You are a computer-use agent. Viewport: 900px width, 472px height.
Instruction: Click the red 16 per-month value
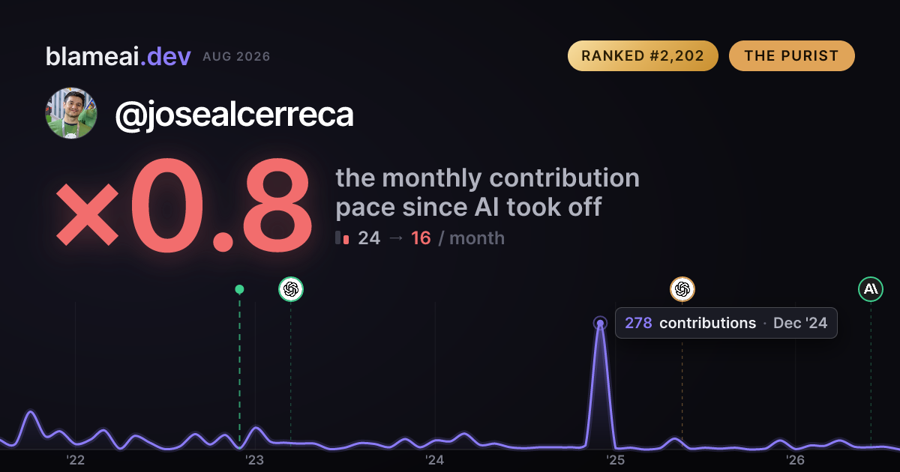[421, 238]
